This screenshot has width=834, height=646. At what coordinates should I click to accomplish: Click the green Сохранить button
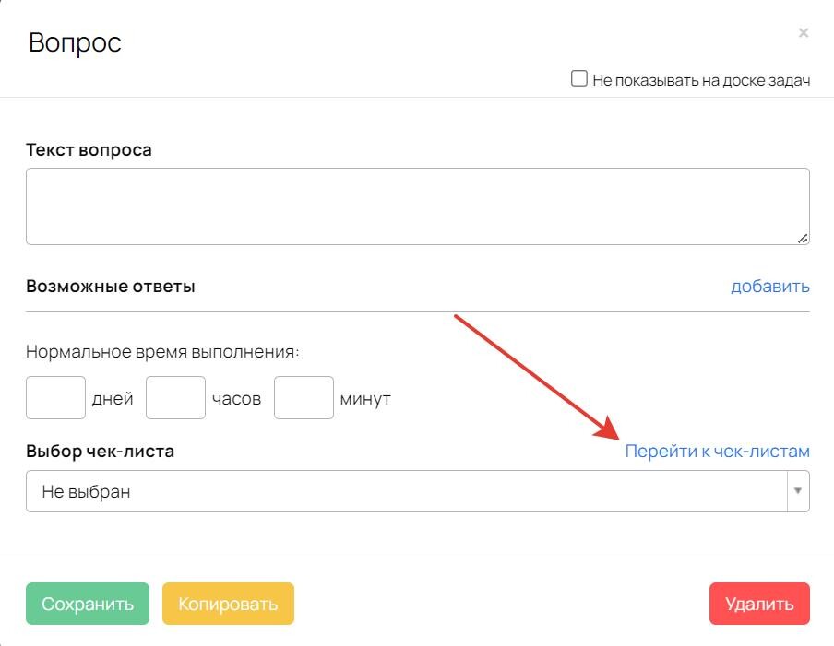click(x=88, y=604)
